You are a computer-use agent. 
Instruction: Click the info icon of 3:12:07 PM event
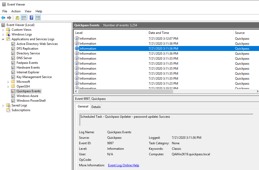(77, 38)
